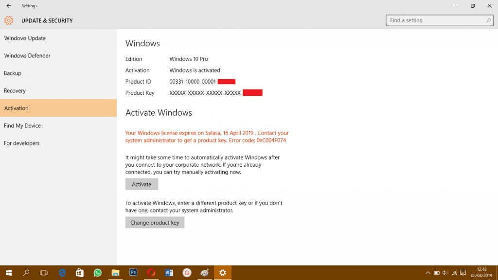Screen dimensions: 498x280
Task: Click the Product Key XXXXX value
Action: [x=206, y=93]
